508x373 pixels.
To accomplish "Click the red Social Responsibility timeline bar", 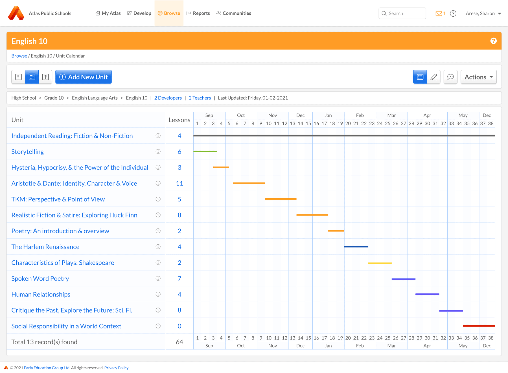I will tap(479, 326).
